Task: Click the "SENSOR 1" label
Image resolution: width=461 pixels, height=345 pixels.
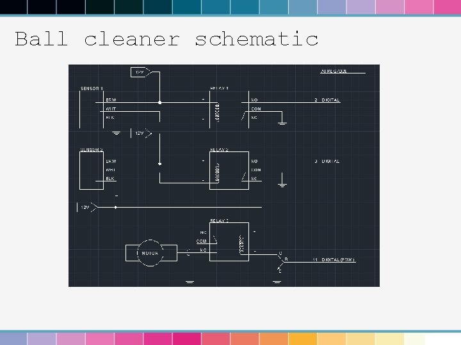Action: click(92, 88)
